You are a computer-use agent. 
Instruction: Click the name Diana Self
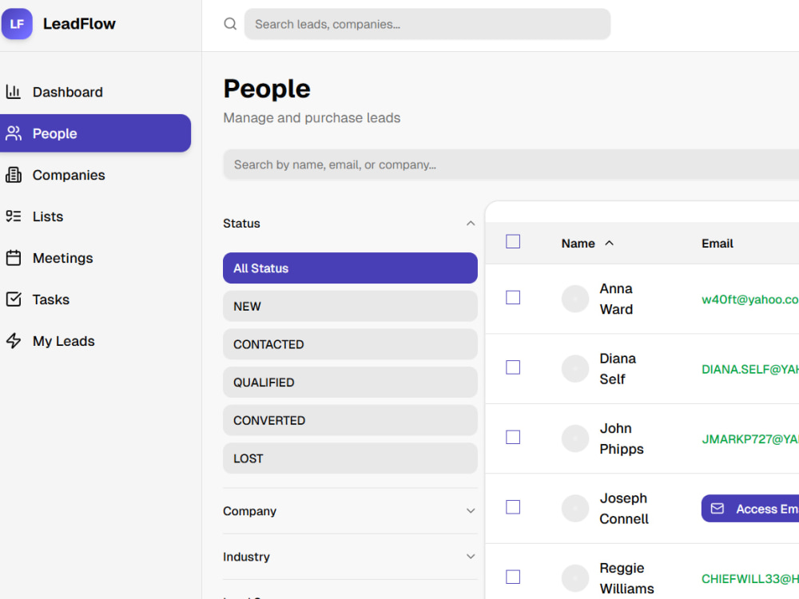618,369
